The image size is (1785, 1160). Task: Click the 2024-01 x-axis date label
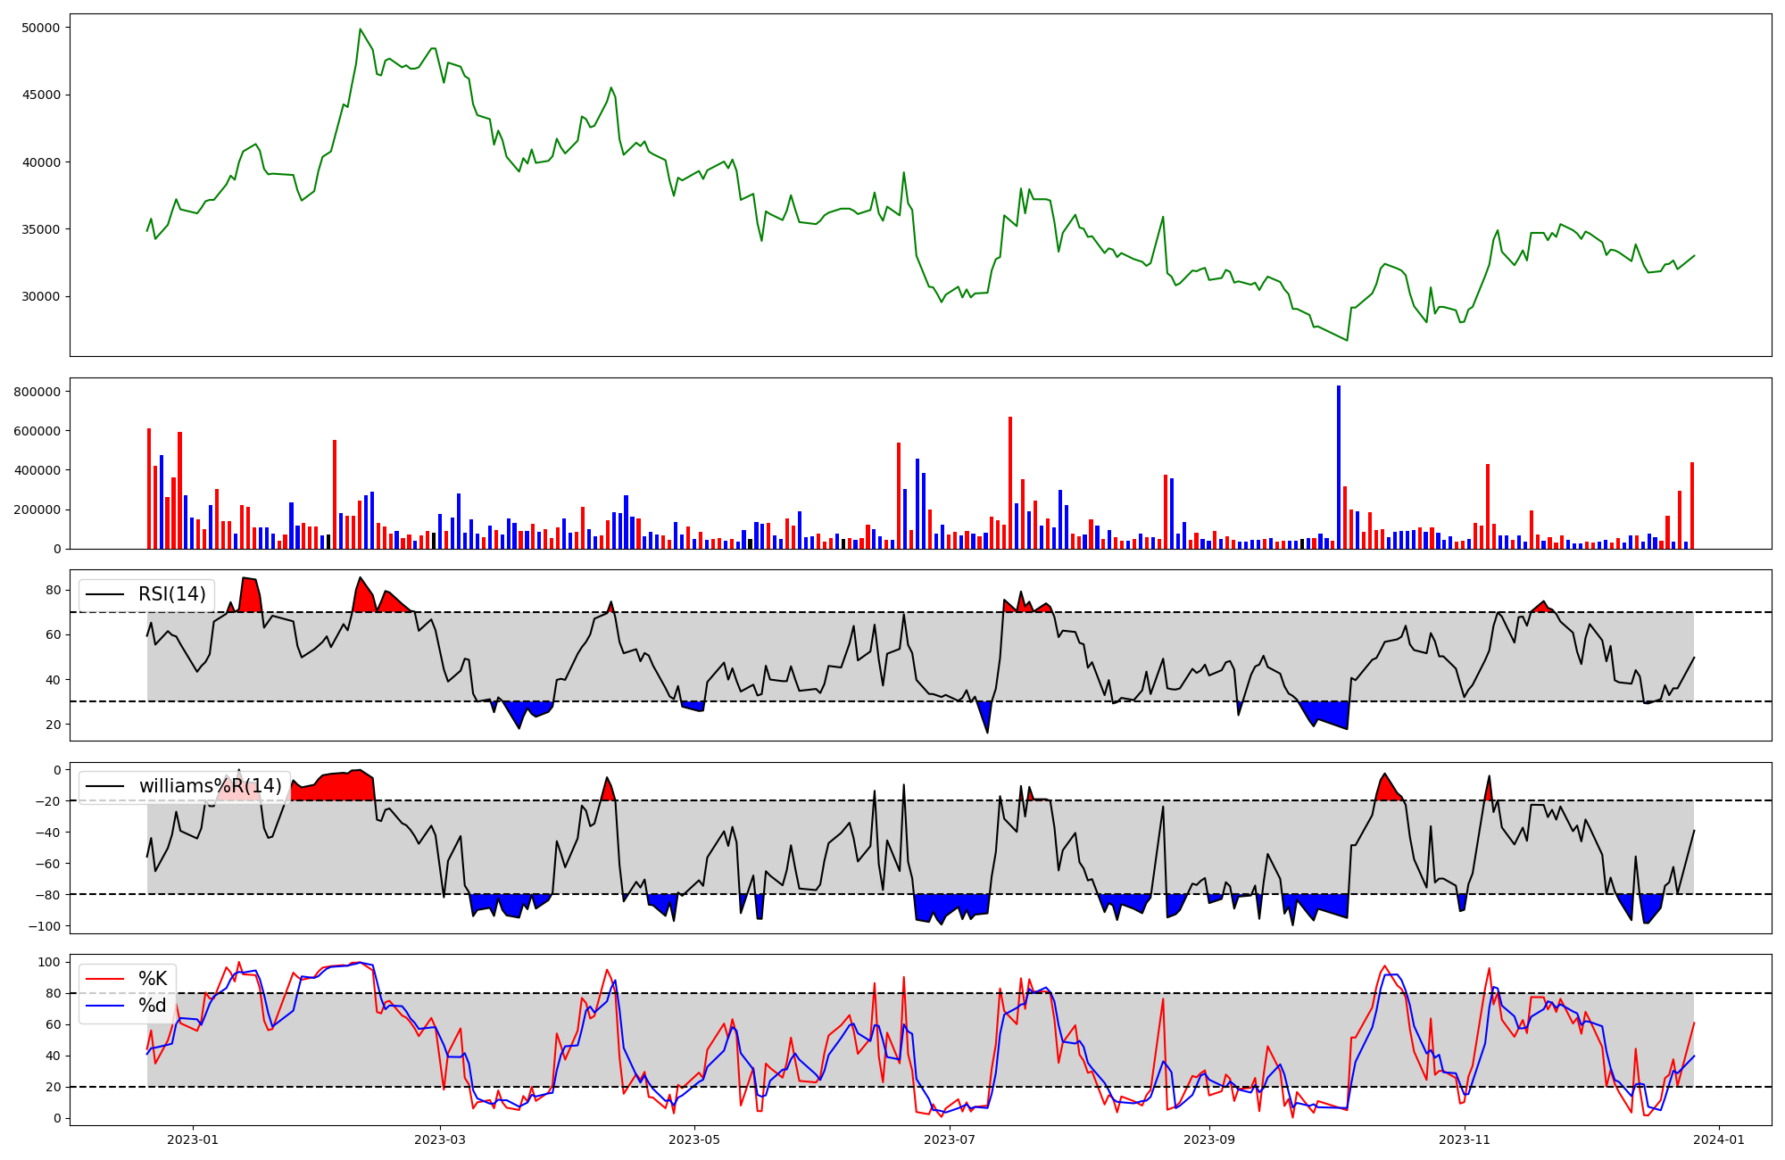(1719, 1139)
